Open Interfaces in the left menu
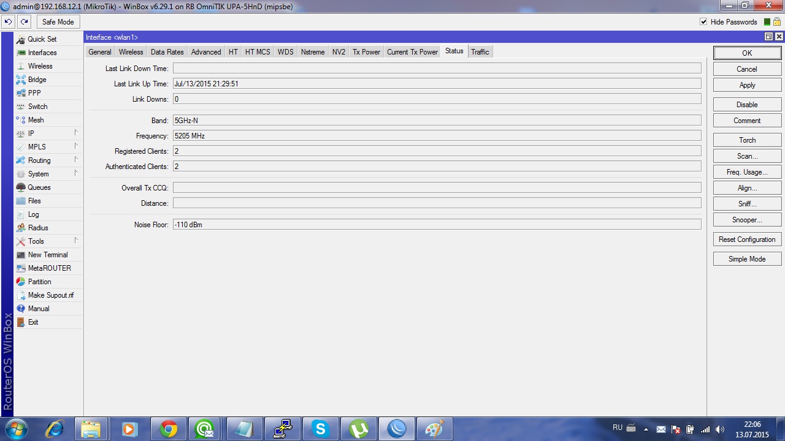The image size is (785, 441). [42, 53]
